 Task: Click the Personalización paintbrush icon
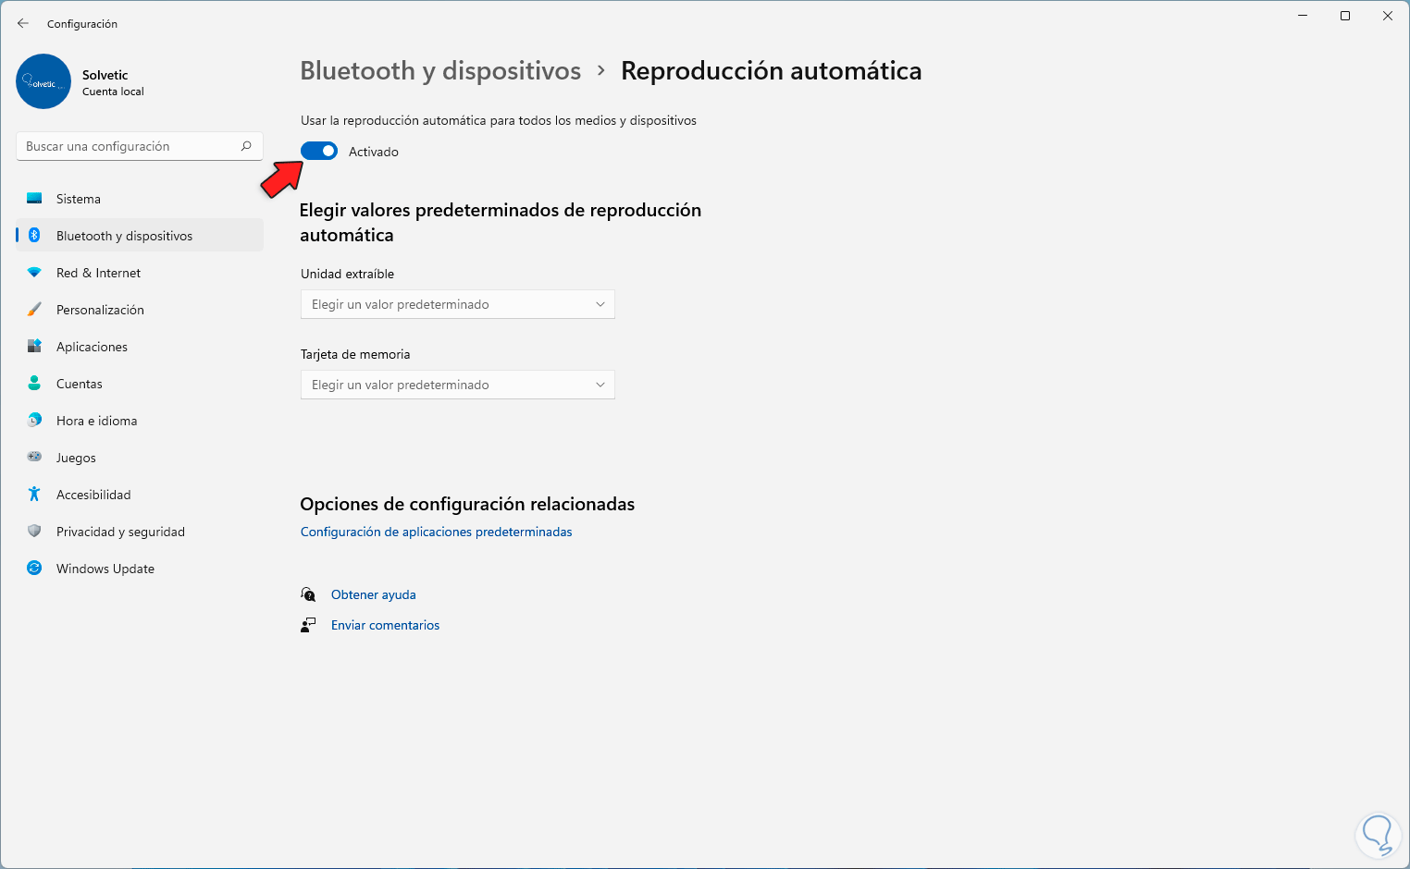point(34,310)
